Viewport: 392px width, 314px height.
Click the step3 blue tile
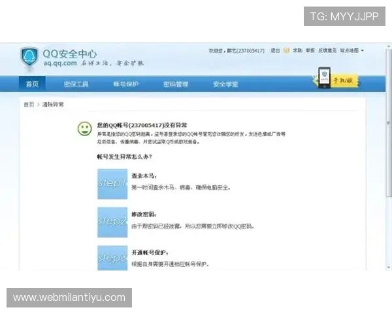(112, 258)
